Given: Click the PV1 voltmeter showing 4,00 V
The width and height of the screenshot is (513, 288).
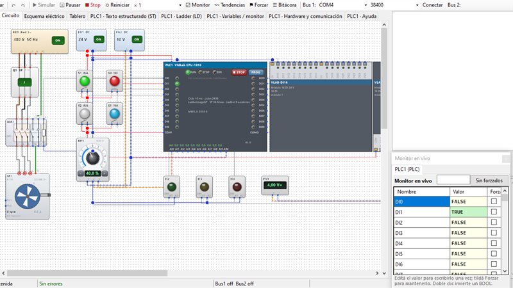Looking at the screenshot, I should point(275,185).
